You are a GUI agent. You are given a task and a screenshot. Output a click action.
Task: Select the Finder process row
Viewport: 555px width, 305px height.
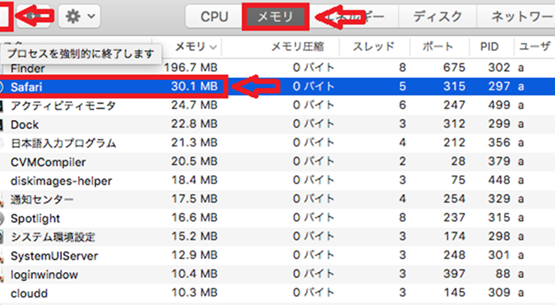[278, 67]
